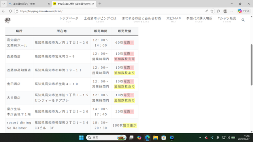The height and width of the screenshot is (142, 253).
Task: Open the favorites list icon
Action: [x=219, y=11]
